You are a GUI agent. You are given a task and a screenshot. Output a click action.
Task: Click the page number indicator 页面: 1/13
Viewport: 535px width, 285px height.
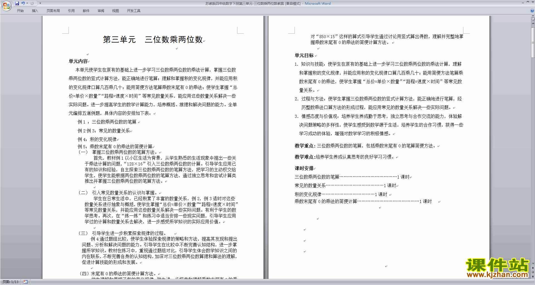coord(11,282)
